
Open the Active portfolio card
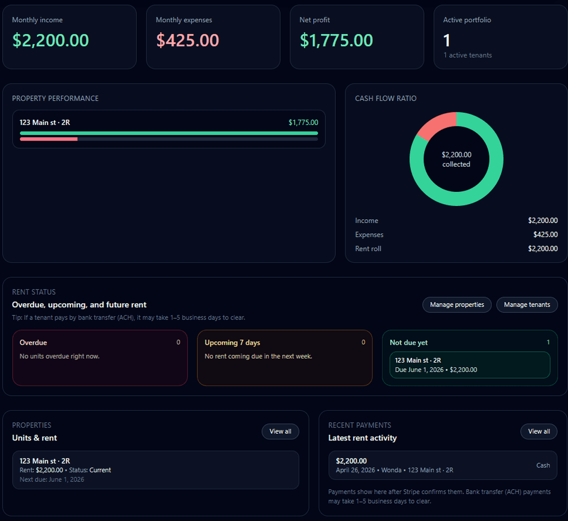point(501,37)
